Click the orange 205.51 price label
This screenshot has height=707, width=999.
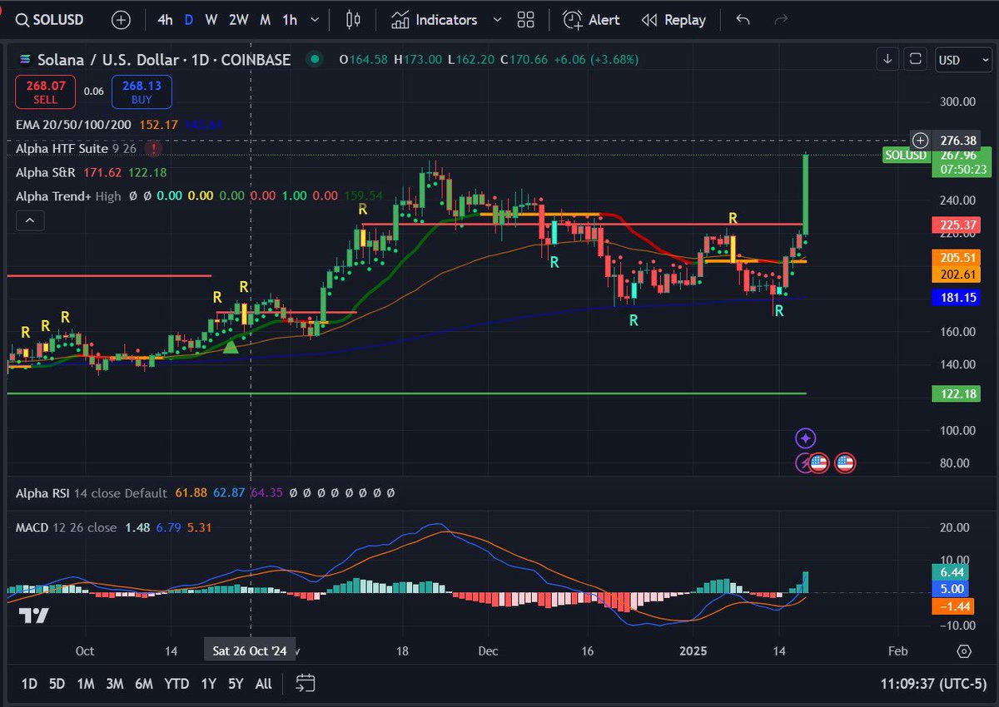tap(957, 258)
